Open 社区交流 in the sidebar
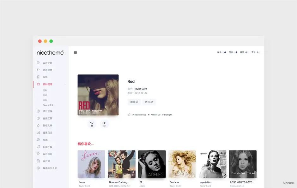This screenshot has height=188, width=297. pyautogui.click(x=47, y=132)
